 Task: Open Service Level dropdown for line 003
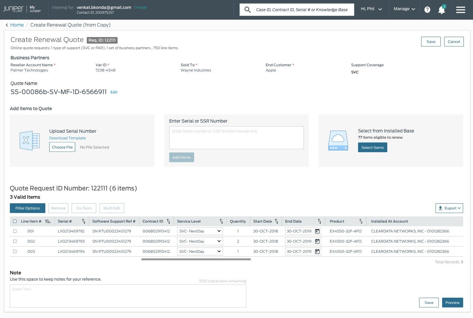pos(200,251)
